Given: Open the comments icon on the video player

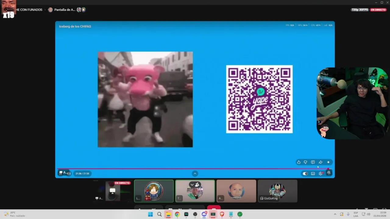Looking at the screenshot, I should tap(313, 162).
